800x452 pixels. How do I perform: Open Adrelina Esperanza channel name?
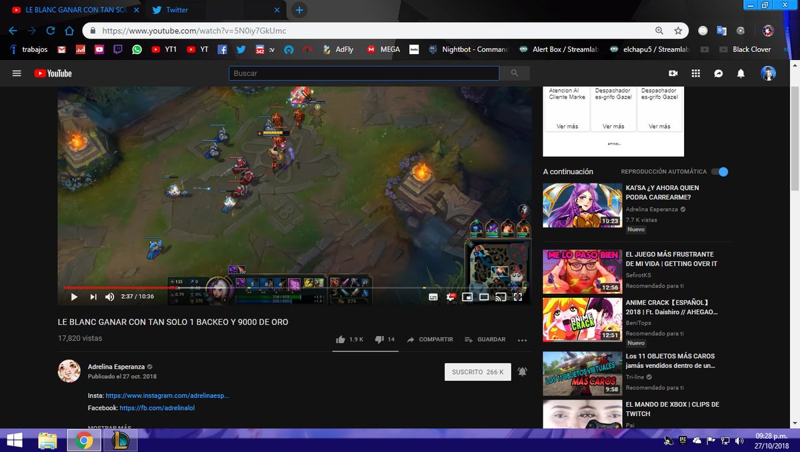pos(116,366)
